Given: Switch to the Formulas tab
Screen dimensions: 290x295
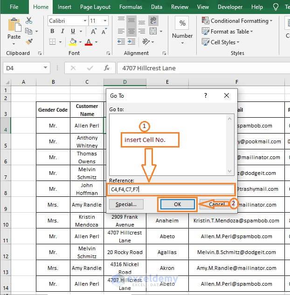Looking at the screenshot, I should [x=131, y=7].
